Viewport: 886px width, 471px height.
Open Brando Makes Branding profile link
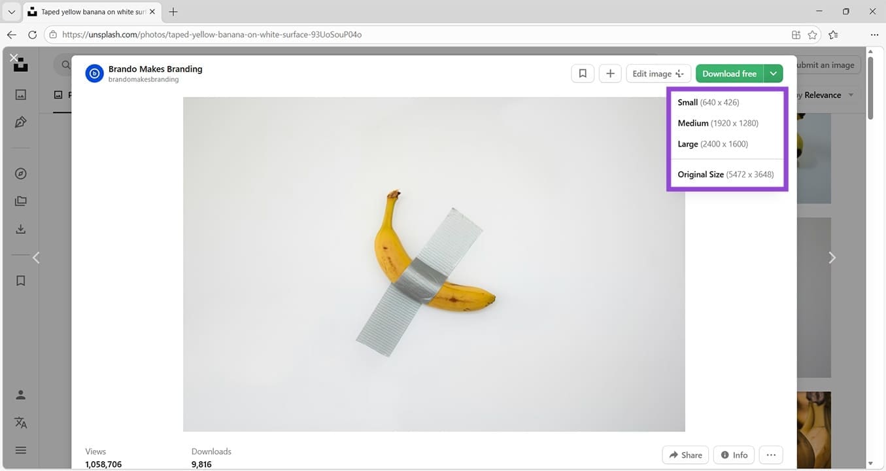[x=155, y=69]
